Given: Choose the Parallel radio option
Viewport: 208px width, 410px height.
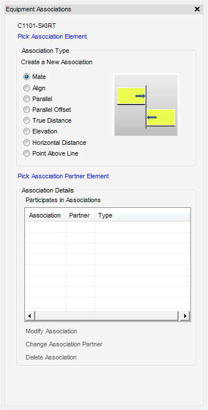Looking at the screenshot, I should point(27,99).
